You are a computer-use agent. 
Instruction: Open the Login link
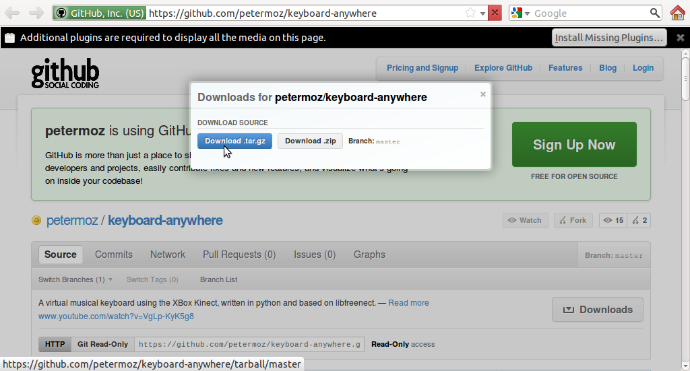pos(643,68)
